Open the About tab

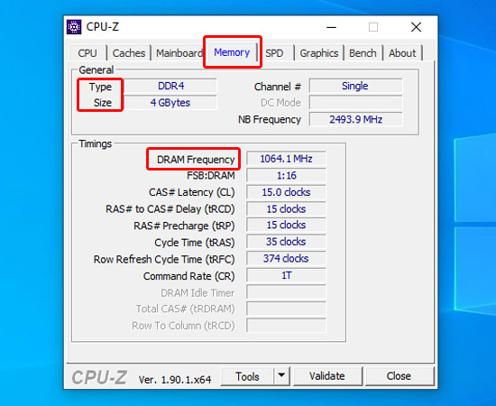click(x=402, y=53)
